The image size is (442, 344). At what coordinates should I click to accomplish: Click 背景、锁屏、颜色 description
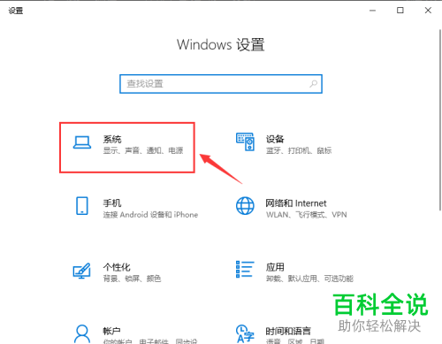click(x=132, y=279)
